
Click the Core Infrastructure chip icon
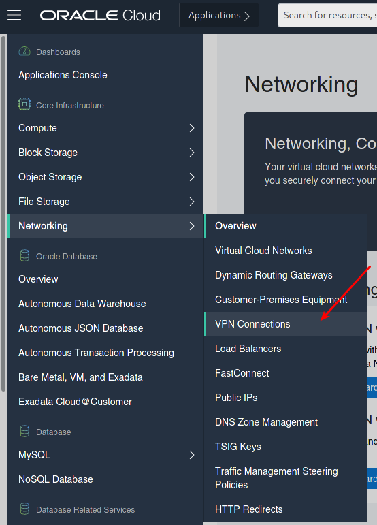(x=24, y=104)
